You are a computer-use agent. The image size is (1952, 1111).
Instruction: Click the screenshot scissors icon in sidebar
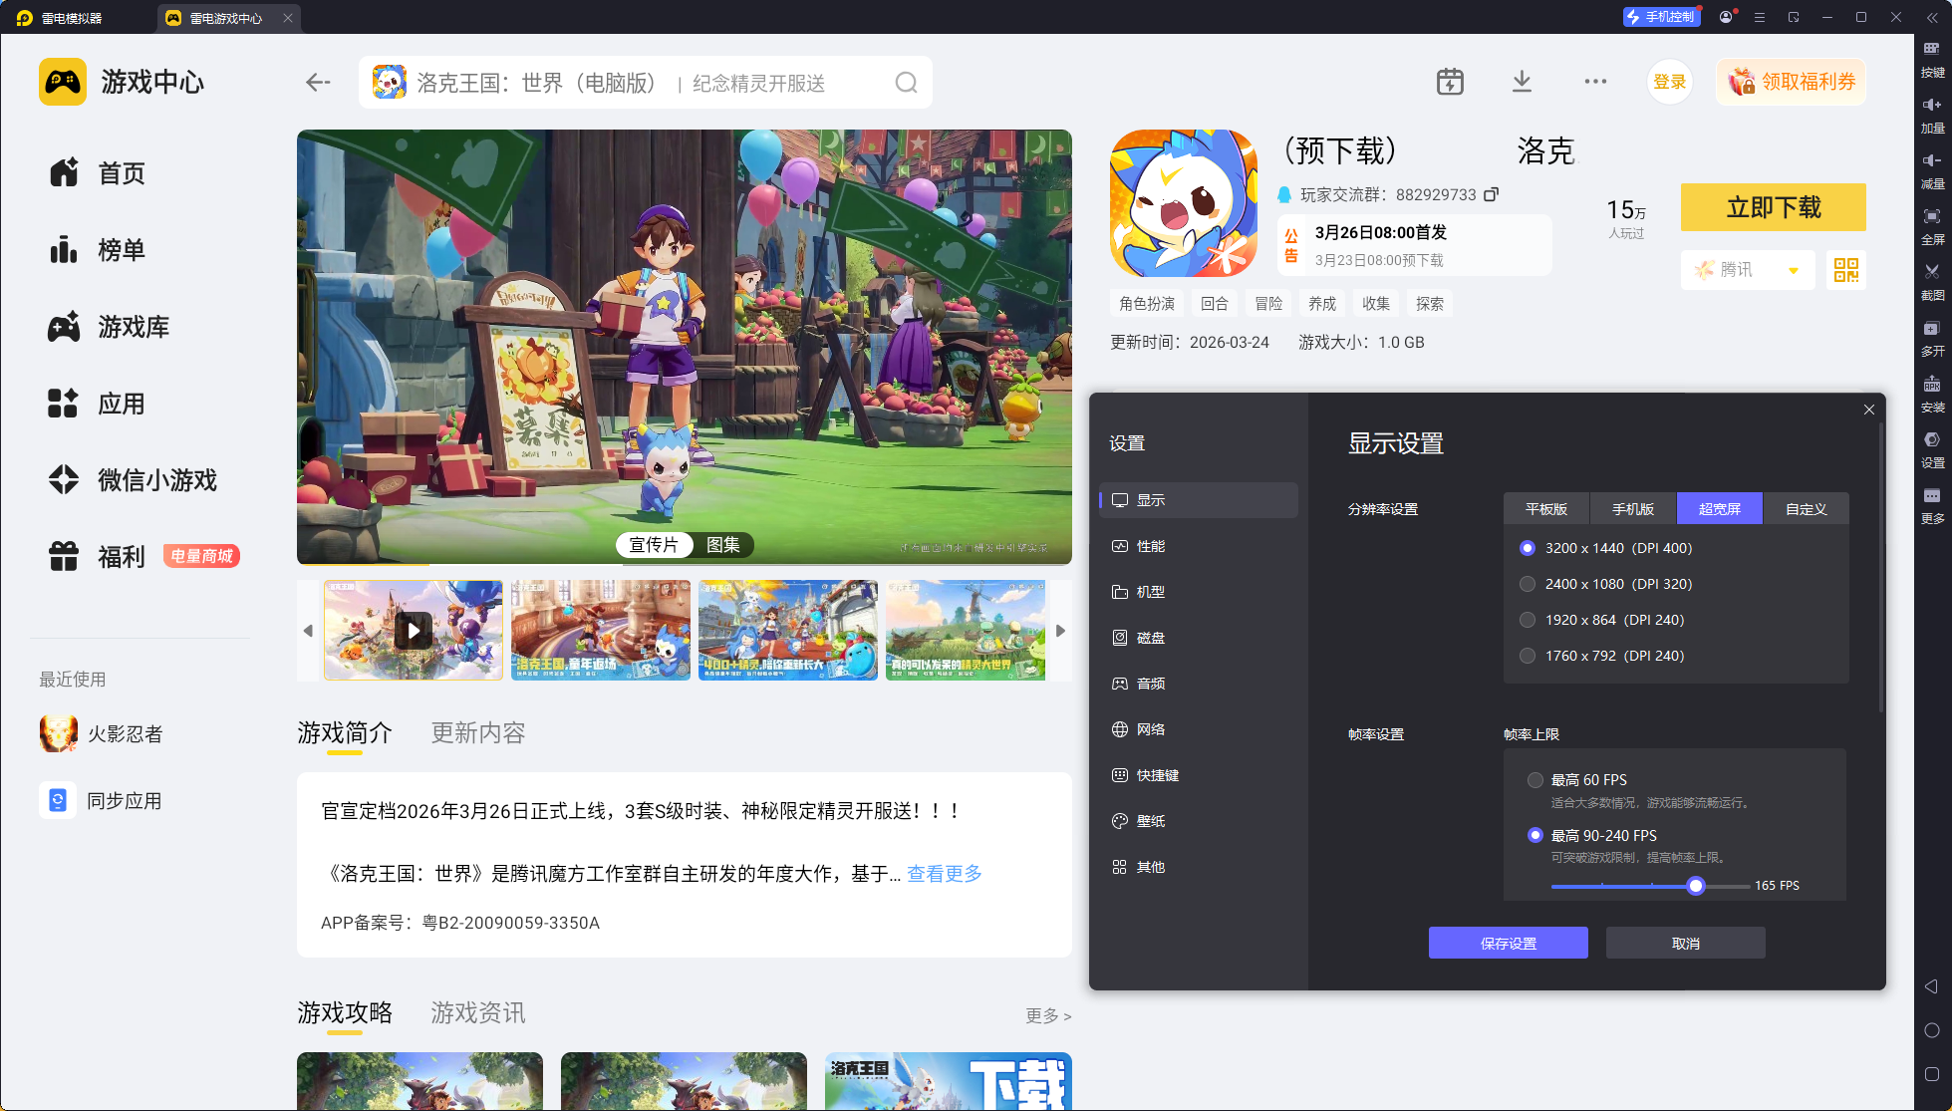click(x=1931, y=272)
